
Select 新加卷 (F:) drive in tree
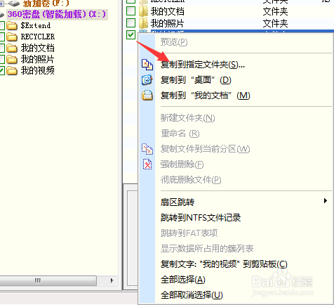click(46, 4)
